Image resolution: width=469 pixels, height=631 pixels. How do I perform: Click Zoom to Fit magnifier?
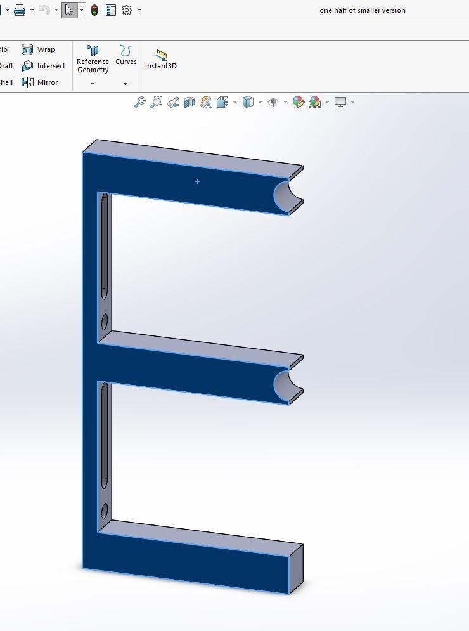pyautogui.click(x=139, y=102)
